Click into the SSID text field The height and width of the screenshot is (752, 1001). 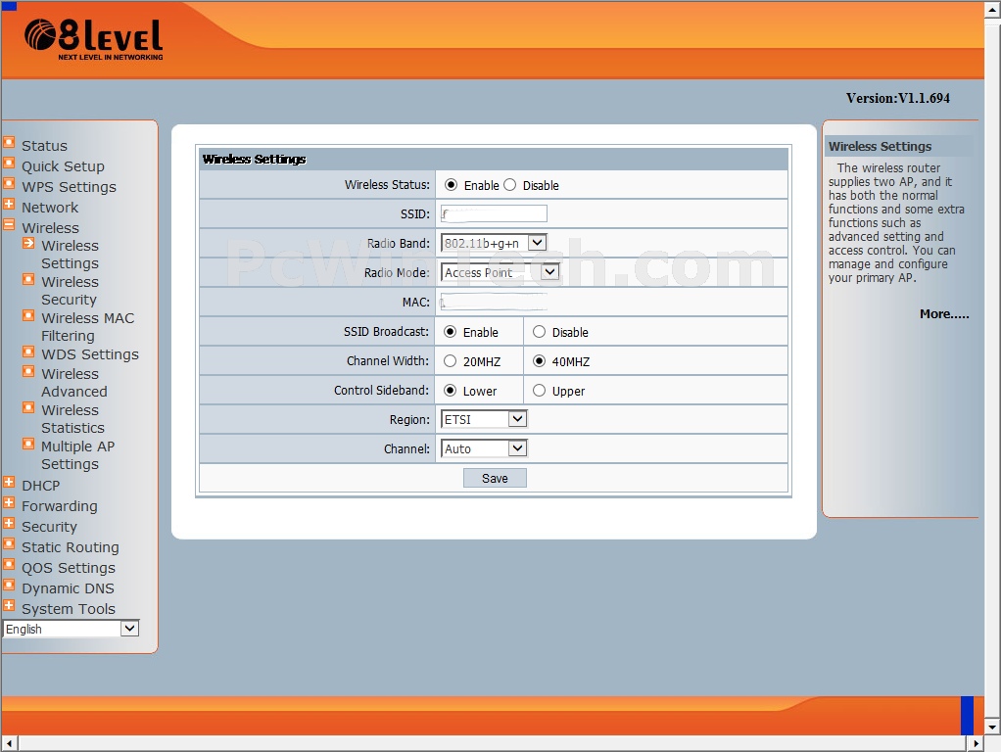click(494, 213)
